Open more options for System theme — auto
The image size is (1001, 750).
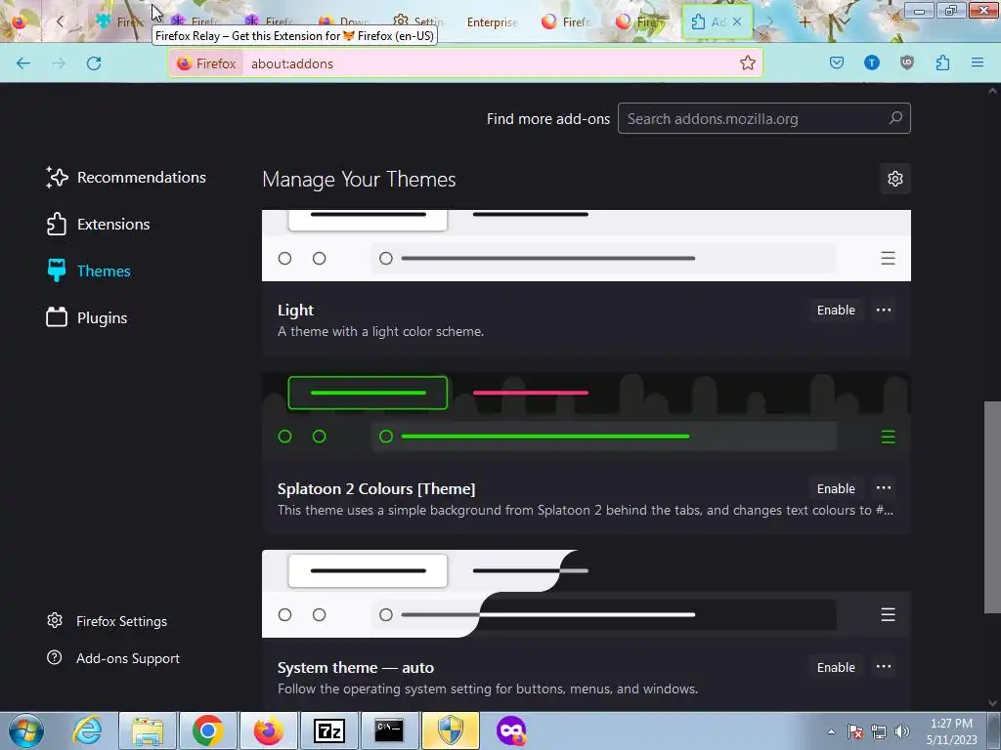pyautogui.click(x=884, y=667)
